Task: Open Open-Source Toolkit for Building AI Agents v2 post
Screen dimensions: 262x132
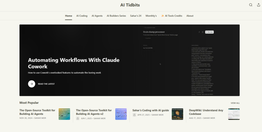Action: [94, 112]
